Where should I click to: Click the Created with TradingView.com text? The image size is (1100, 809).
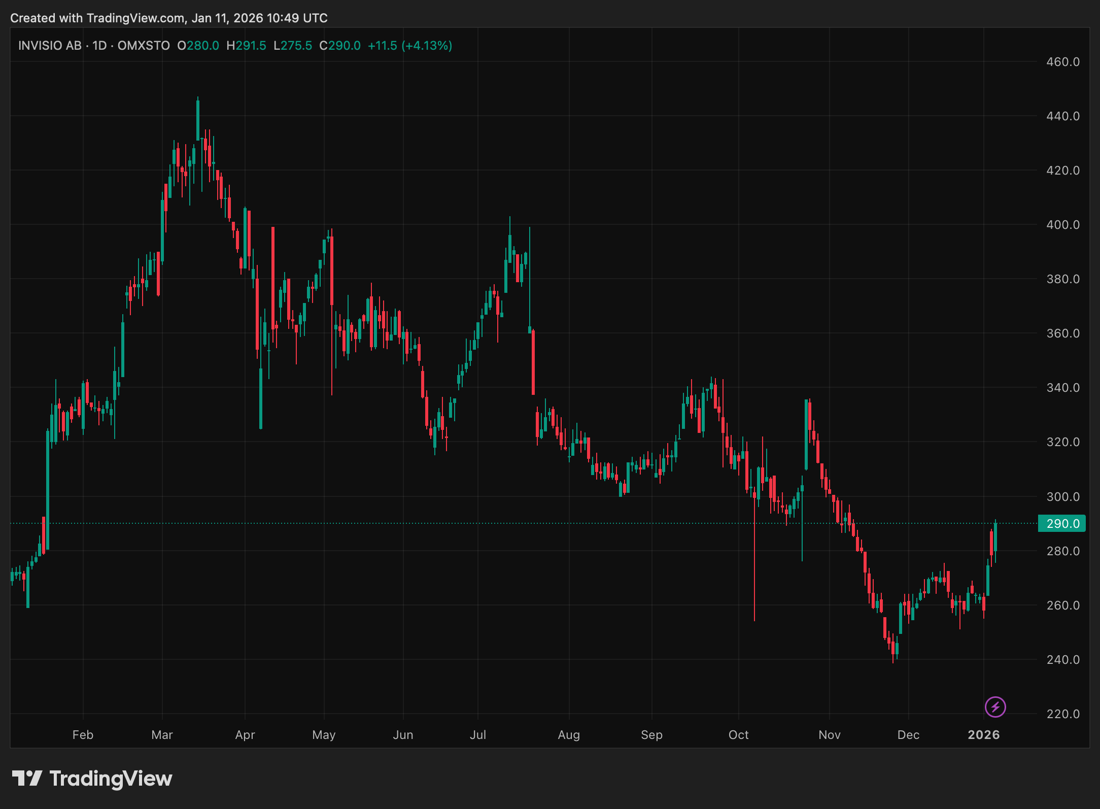97,18
